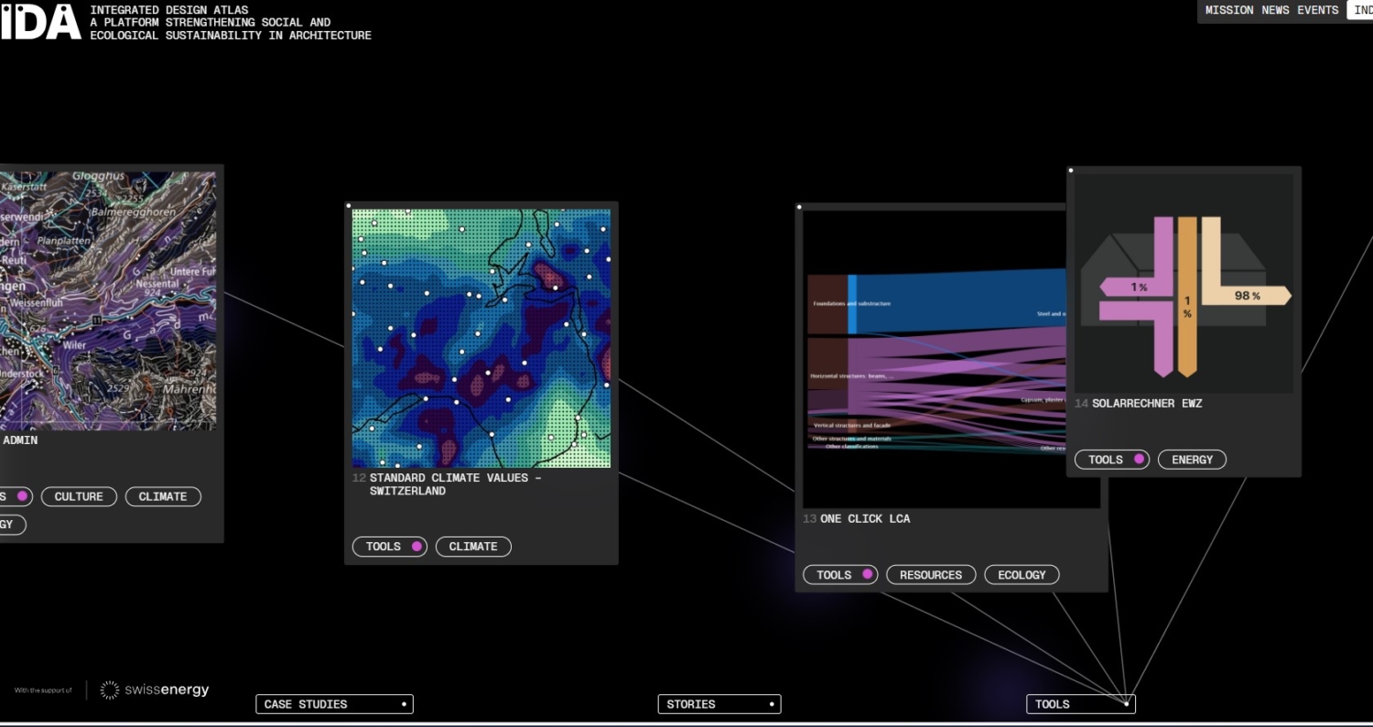Toggle the Tools tag on Solarrechner EWZ card
Image resolution: width=1373 pixels, height=727 pixels.
click(x=1111, y=460)
